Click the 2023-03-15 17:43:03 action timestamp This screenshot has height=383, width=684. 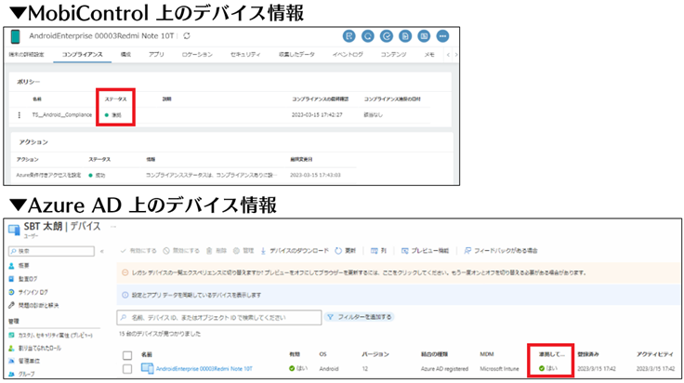pyautogui.click(x=315, y=176)
